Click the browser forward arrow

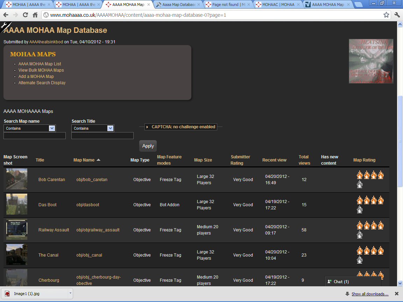[x=15, y=15]
